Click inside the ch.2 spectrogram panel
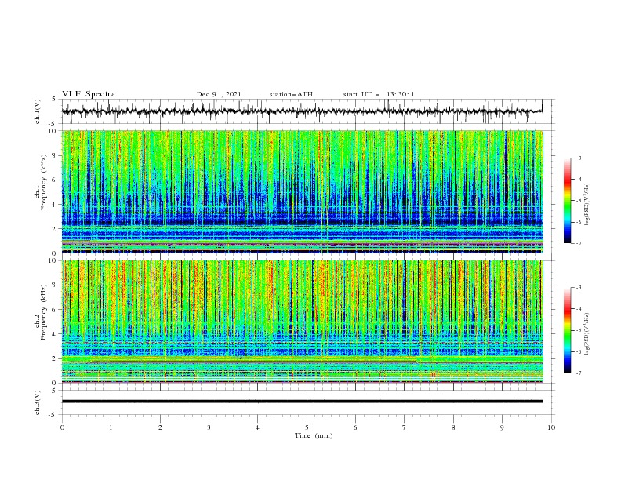The image size is (621, 480). coord(303,322)
